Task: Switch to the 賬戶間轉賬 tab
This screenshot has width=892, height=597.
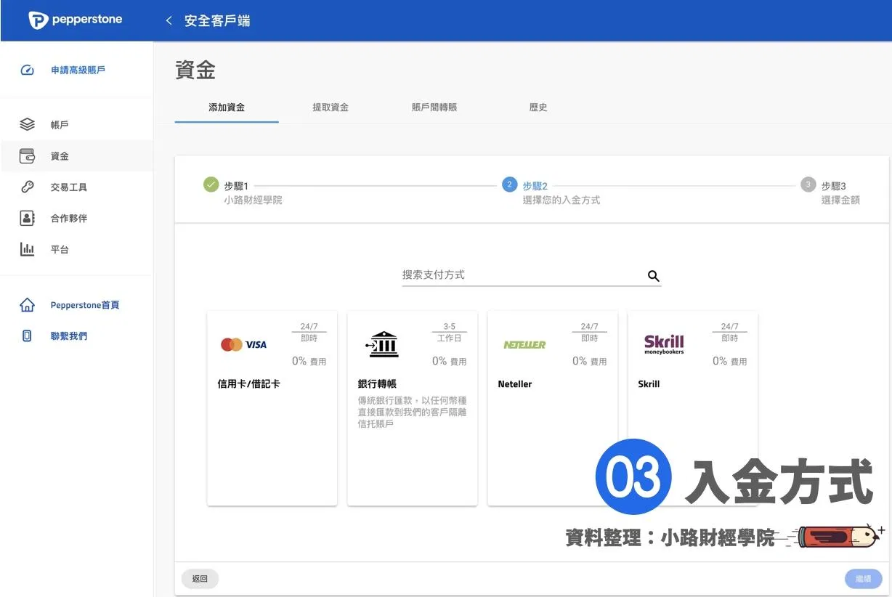Action: pos(434,107)
